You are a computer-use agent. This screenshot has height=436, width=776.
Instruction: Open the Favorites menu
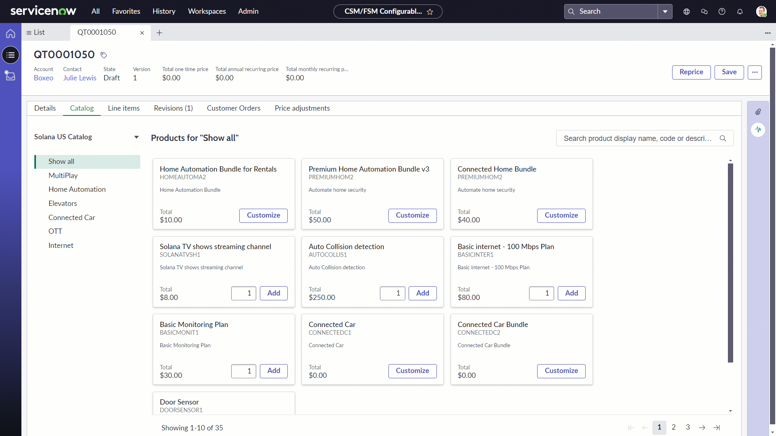tap(126, 11)
